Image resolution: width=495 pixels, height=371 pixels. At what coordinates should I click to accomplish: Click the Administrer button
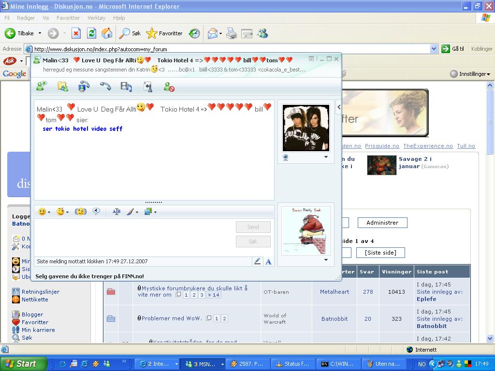click(x=382, y=223)
